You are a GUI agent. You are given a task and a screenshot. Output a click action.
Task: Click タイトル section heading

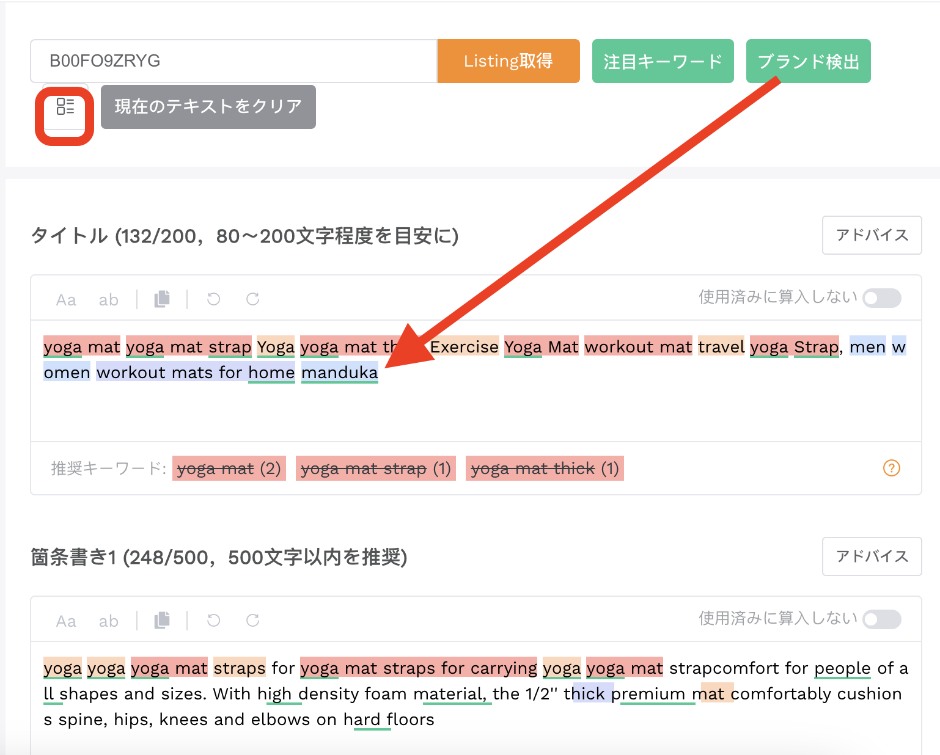coord(244,236)
